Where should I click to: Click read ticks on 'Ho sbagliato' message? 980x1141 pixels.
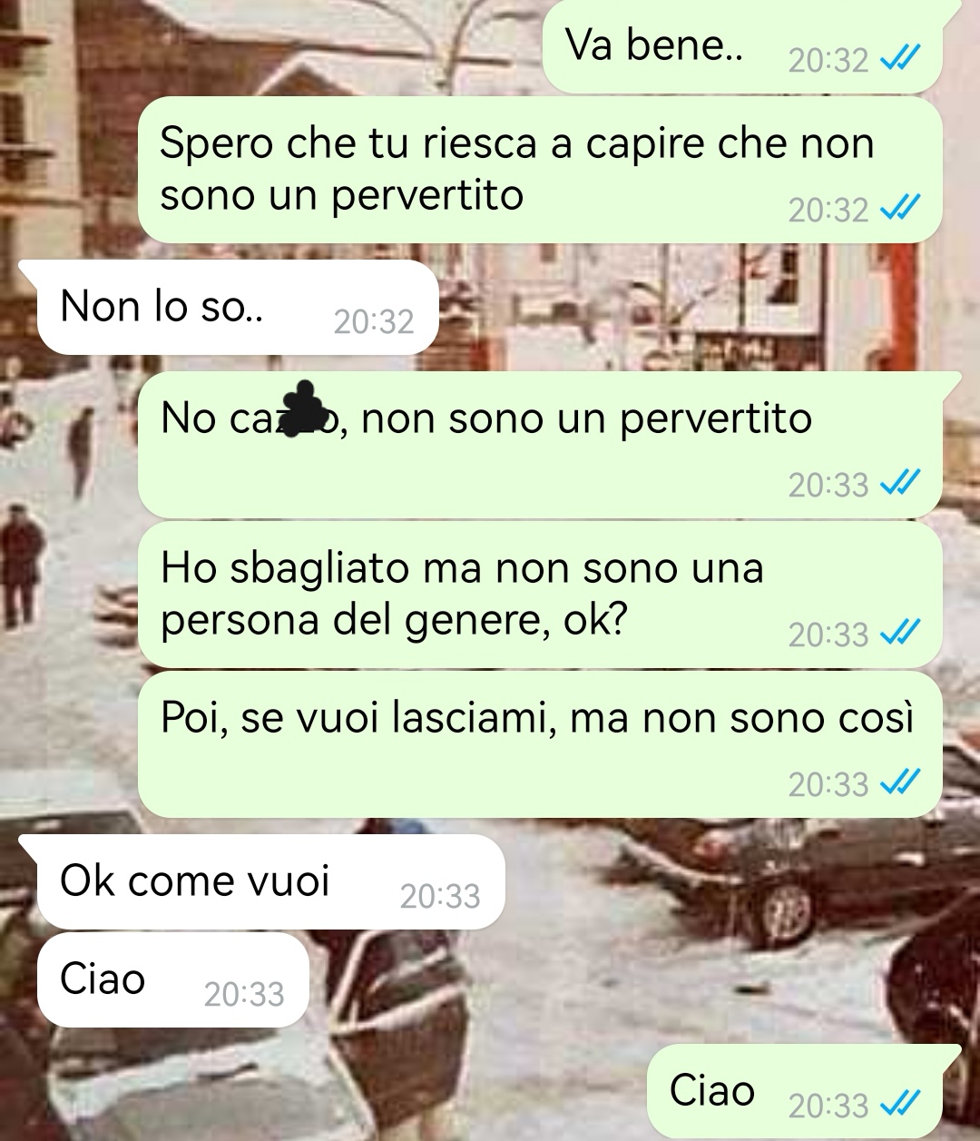pyautogui.click(x=900, y=634)
